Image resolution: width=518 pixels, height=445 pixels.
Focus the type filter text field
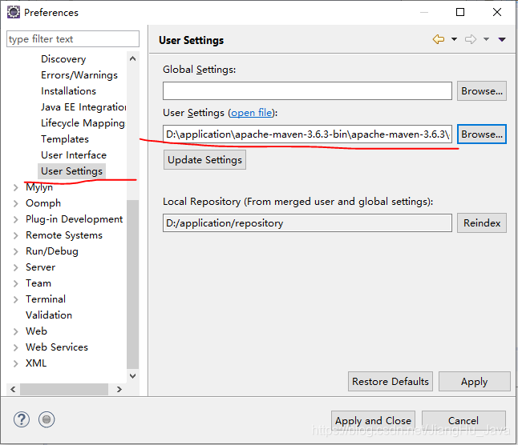tap(73, 39)
